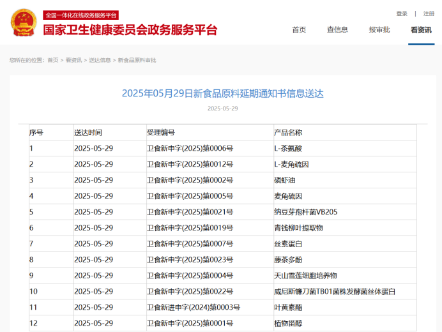Click the 国家卫生健康委员会政务服务平台 site title
This screenshot has width=442, height=332.
(x=130, y=30)
